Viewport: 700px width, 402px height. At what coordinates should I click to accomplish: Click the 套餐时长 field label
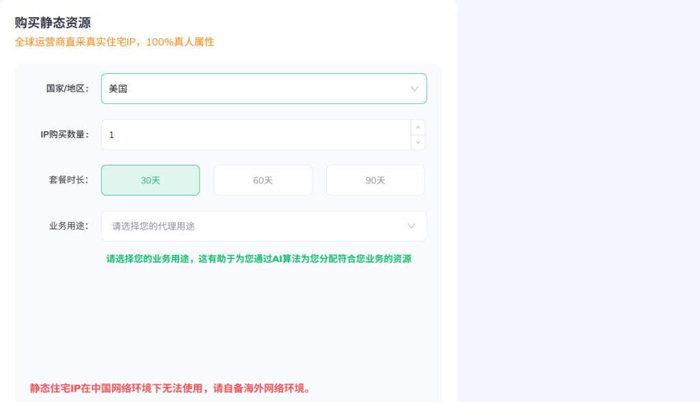[68, 180]
